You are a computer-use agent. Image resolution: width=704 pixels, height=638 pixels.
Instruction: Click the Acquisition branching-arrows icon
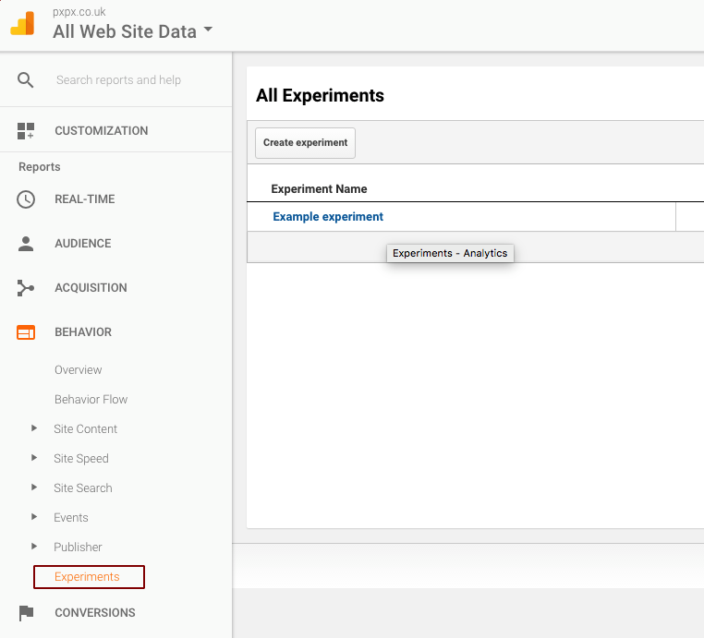(26, 288)
